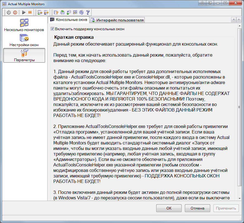Image resolution: width=244 pixels, height=223 pixels.
Task: Click the settings sheet icon with green figure
Action: 40,12
